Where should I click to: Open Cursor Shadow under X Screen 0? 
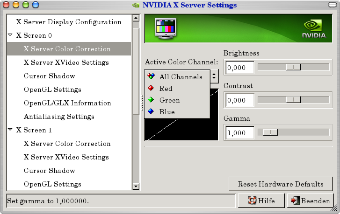(x=50, y=76)
